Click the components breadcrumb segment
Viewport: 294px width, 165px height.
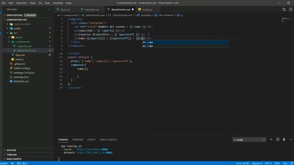pyautogui.click(x=71, y=15)
